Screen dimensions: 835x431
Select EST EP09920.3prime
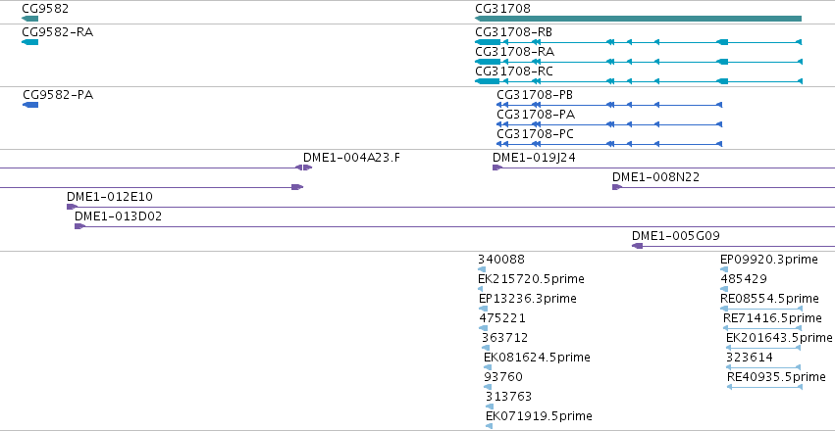click(x=769, y=260)
